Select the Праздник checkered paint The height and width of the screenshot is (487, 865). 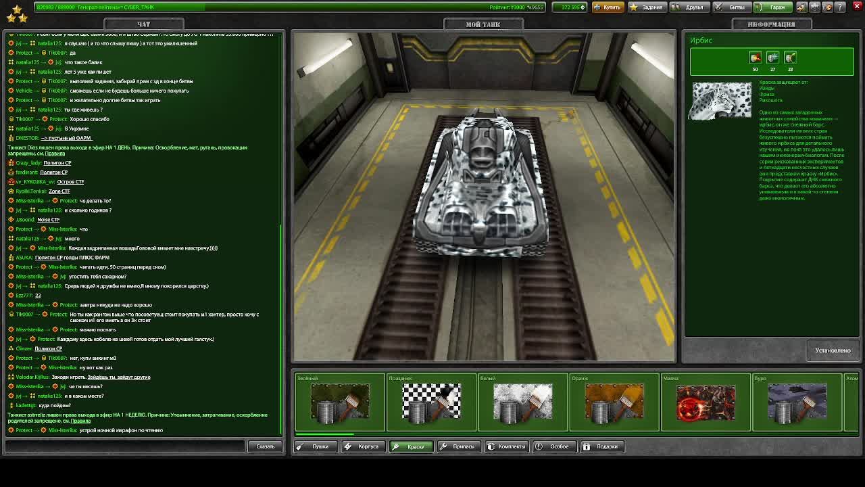click(431, 402)
